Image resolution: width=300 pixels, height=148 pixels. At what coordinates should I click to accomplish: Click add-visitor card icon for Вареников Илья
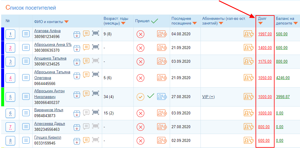pyautogui.click(x=162, y=113)
